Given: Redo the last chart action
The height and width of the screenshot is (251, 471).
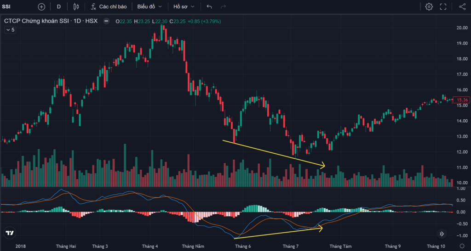Looking at the screenshot, I should click(x=223, y=6).
